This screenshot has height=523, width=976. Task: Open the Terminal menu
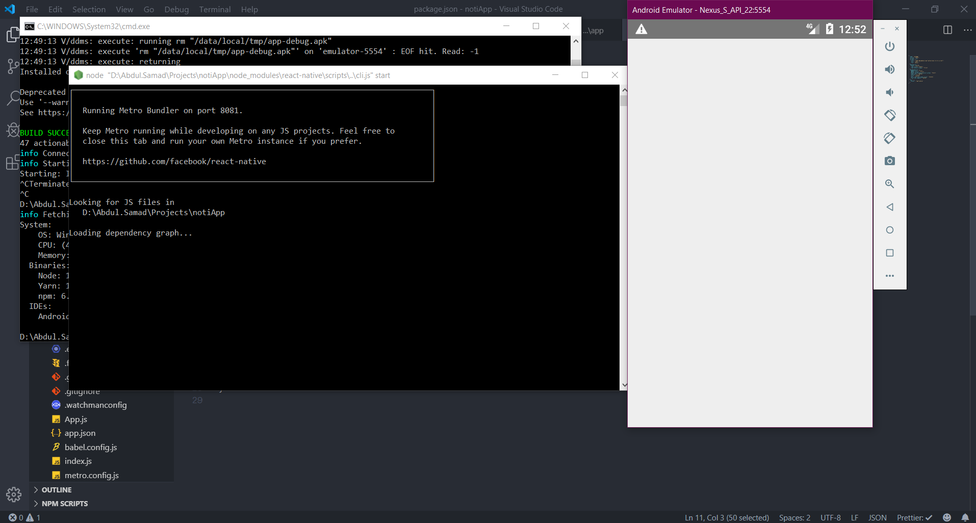[215, 9]
